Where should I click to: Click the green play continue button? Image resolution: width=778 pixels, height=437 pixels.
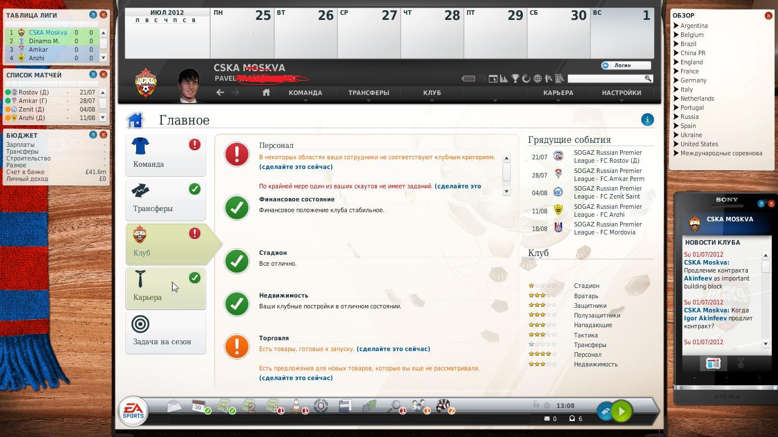(x=621, y=411)
